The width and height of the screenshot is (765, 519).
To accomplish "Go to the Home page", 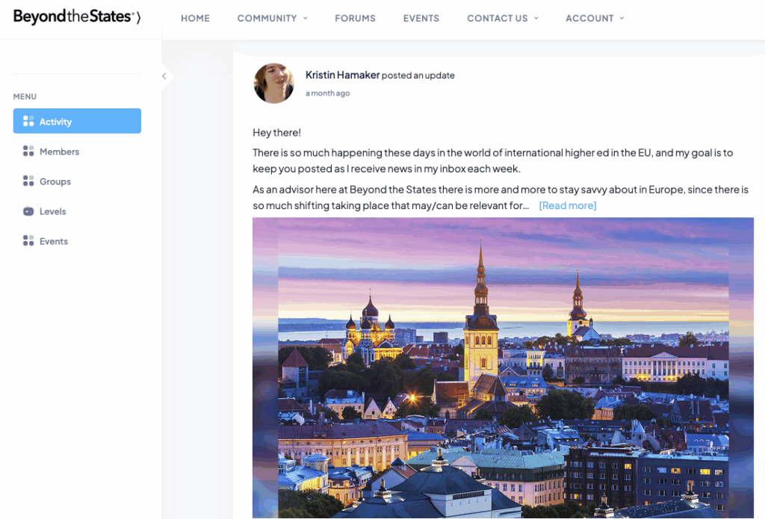I will click(195, 18).
